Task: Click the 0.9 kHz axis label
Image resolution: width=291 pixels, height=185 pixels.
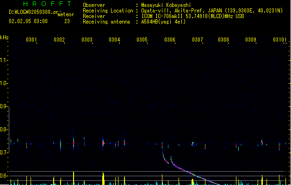Action: click(x=3, y=106)
